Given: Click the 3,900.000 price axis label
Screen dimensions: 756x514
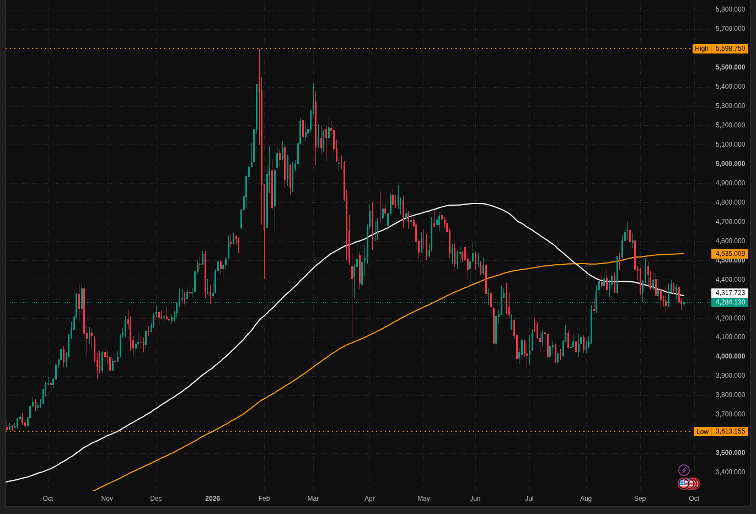Looking at the screenshot, I should point(730,376).
